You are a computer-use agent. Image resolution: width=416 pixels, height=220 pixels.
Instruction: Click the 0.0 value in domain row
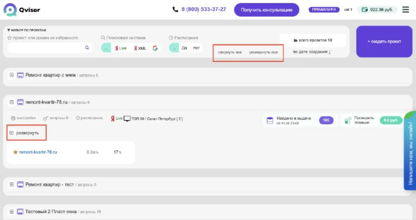92,152
